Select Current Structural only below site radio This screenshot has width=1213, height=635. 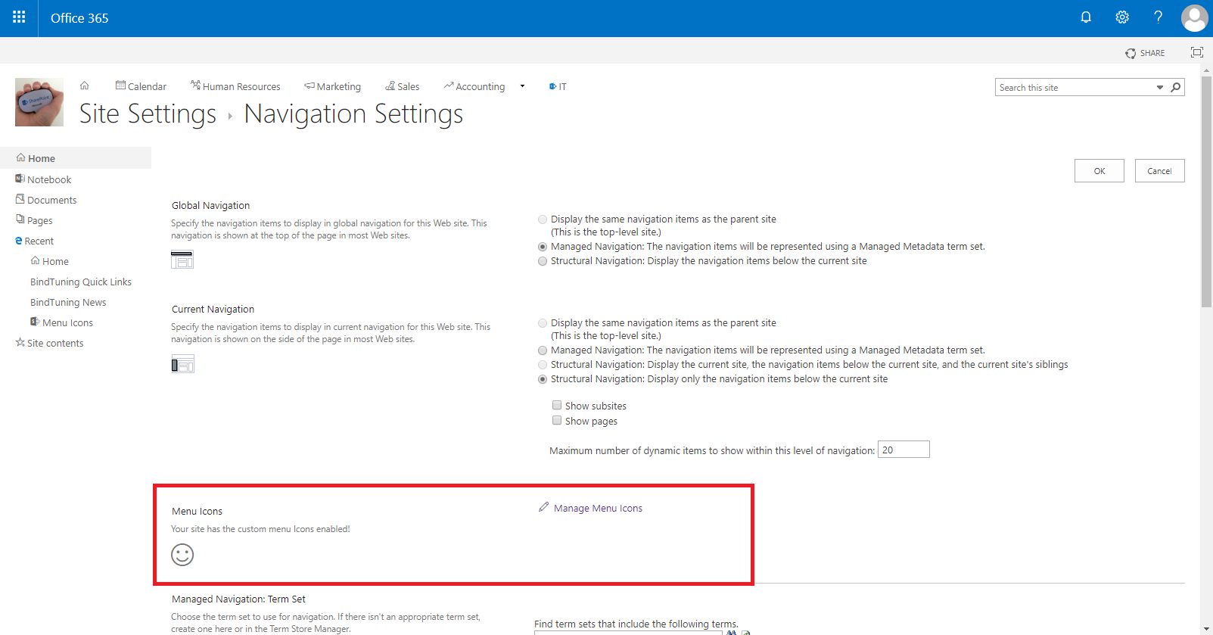pyautogui.click(x=543, y=379)
